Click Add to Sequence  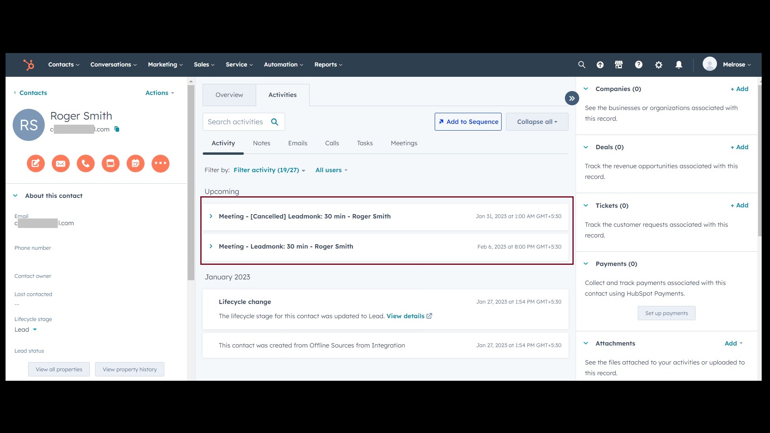pos(468,122)
